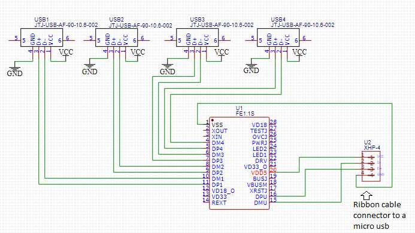Select the VCC power symbol beside USB1

click(66, 53)
